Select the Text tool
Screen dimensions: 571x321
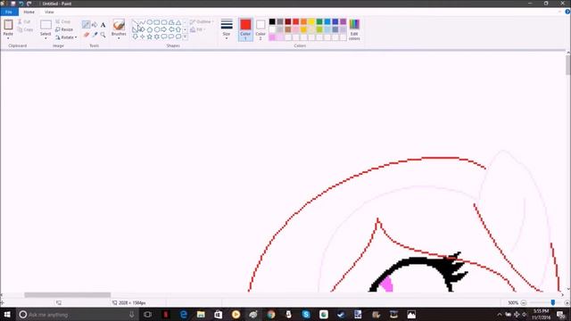103,25
